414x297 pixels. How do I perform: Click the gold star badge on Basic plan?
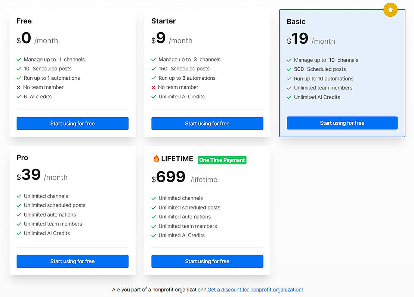(390, 10)
